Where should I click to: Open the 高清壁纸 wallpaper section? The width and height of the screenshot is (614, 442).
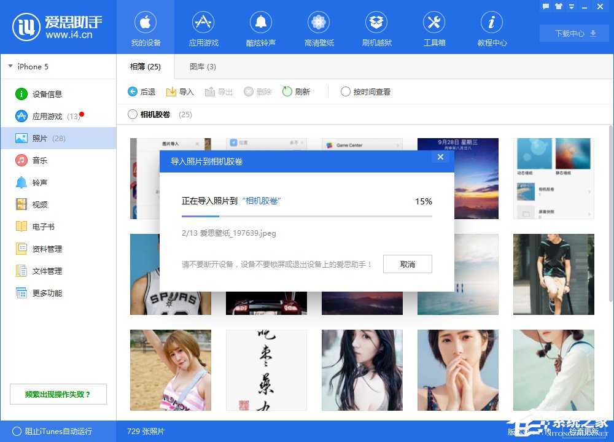tap(319, 28)
